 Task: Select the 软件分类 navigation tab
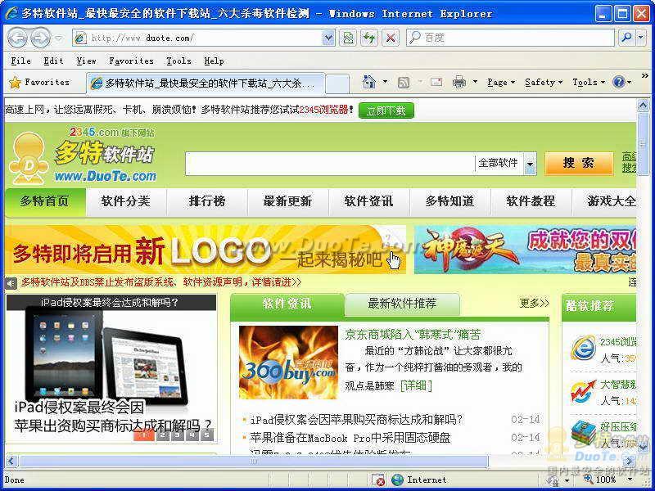tap(126, 201)
